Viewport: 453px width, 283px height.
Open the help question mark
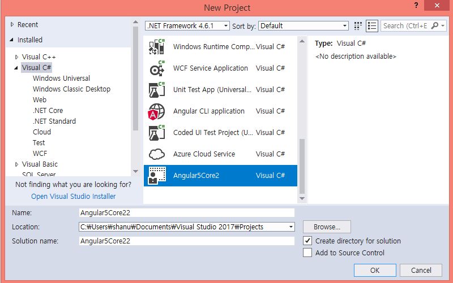click(416, 5)
